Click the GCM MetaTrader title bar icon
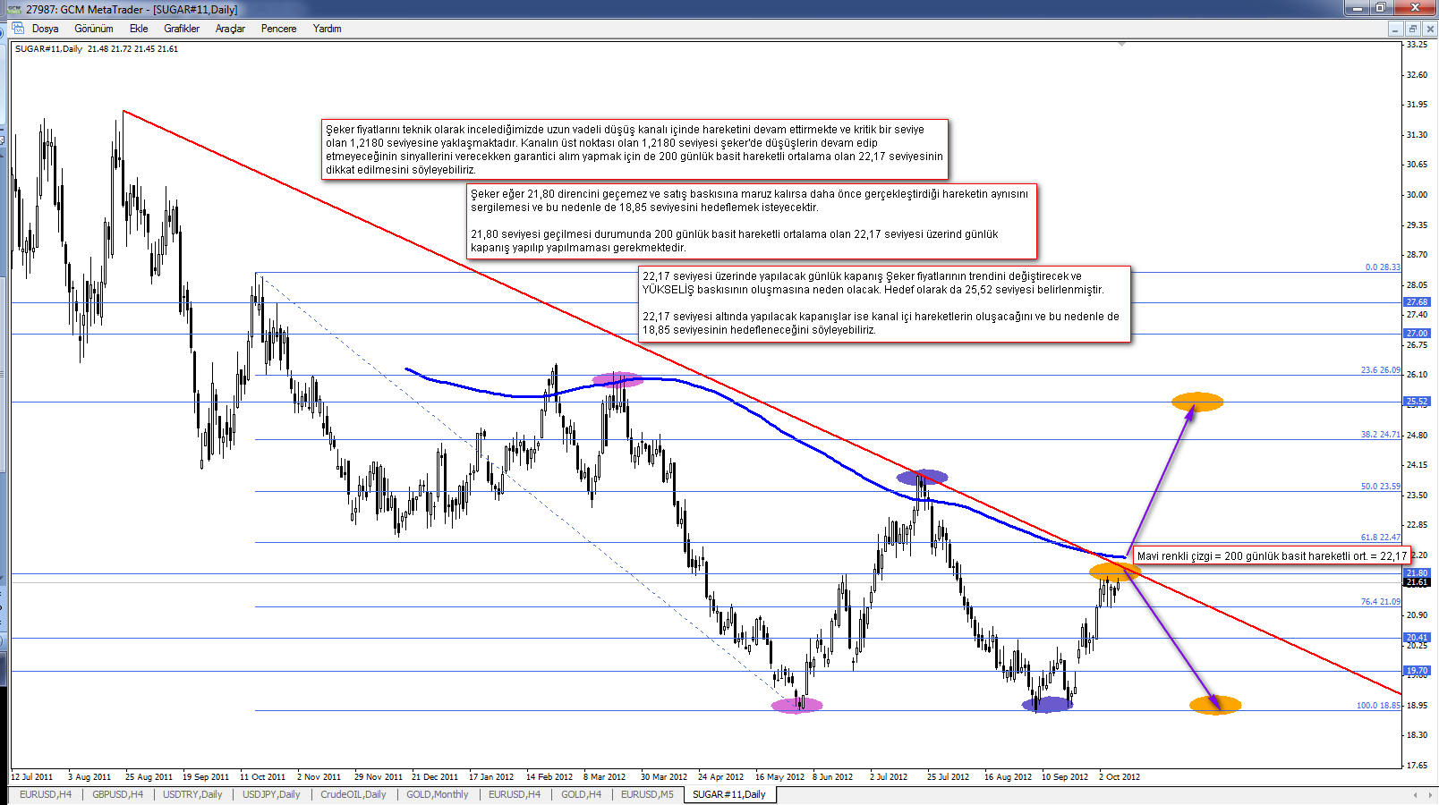1439x805 pixels. 13,9
